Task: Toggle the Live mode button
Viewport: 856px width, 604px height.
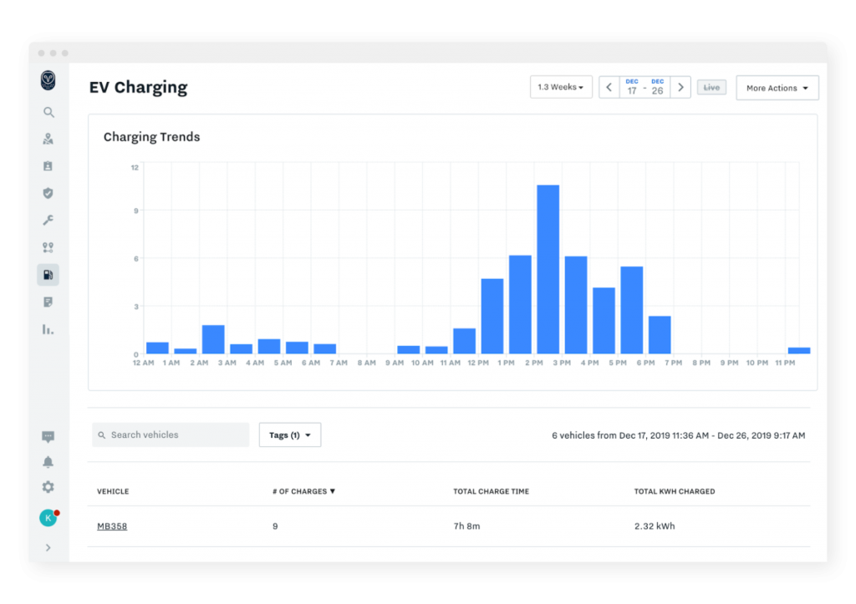Action: (711, 88)
